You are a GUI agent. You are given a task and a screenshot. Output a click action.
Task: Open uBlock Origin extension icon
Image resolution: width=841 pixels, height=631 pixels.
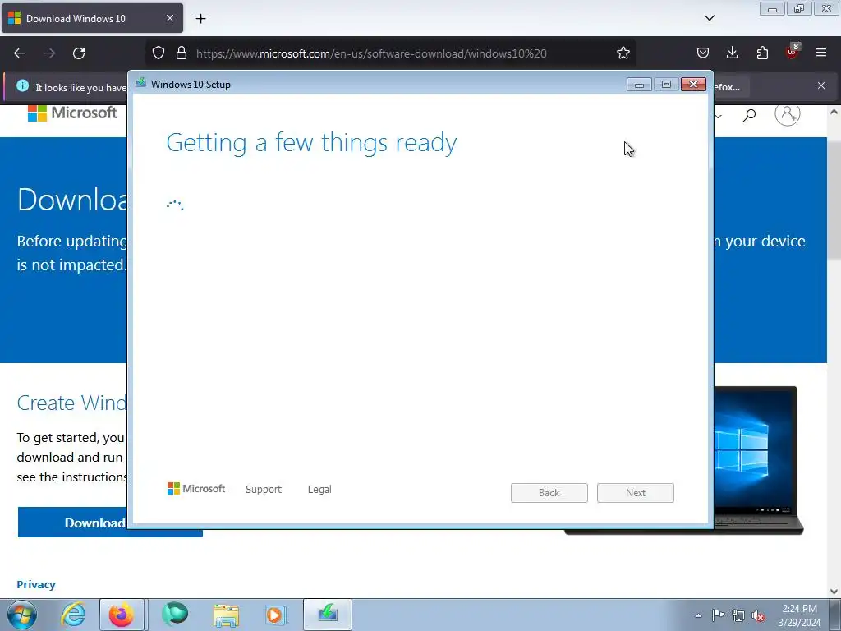coord(793,52)
